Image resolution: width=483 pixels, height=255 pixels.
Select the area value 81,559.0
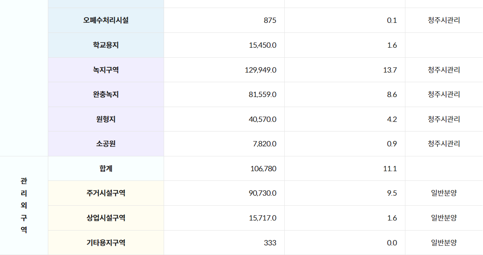pyautogui.click(x=262, y=95)
